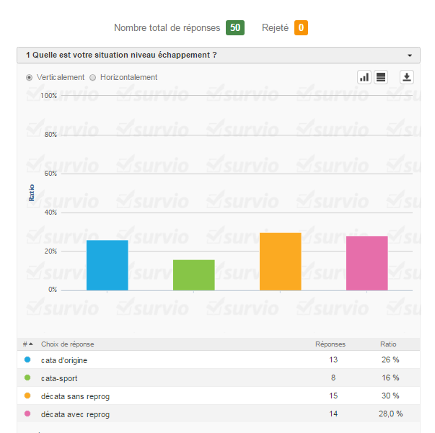The image size is (435, 433).
Task: Click the blue legend dot for cata d'origine
Action: [x=27, y=360]
